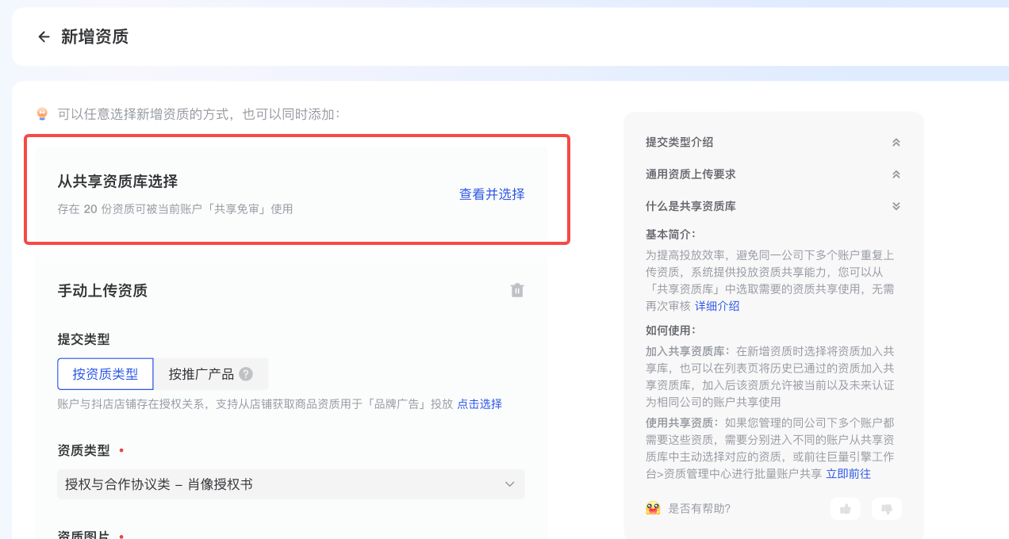Click the back arrow beside 新增资质
Viewport: 1009px width, 539px height.
pyautogui.click(x=44, y=37)
